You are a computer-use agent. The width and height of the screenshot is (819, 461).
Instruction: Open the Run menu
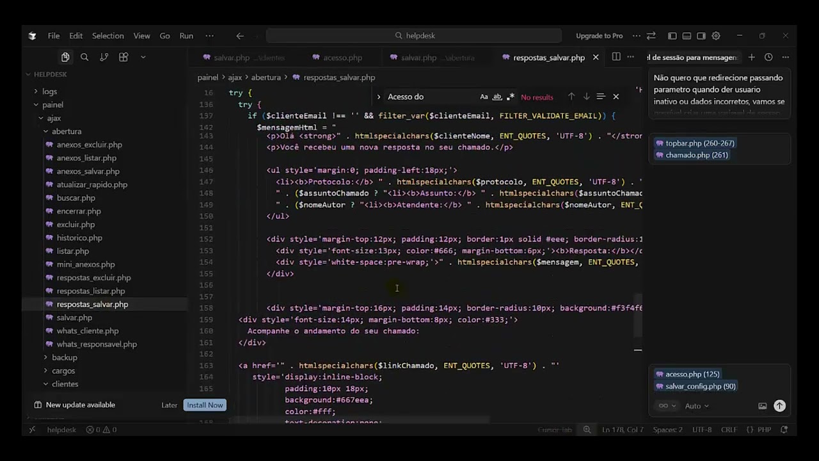pyautogui.click(x=186, y=36)
